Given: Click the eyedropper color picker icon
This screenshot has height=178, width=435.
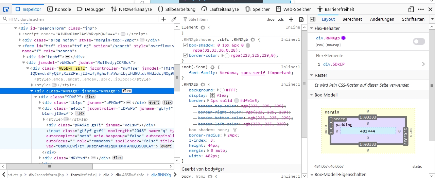Looking at the screenshot, I should click(x=174, y=19).
